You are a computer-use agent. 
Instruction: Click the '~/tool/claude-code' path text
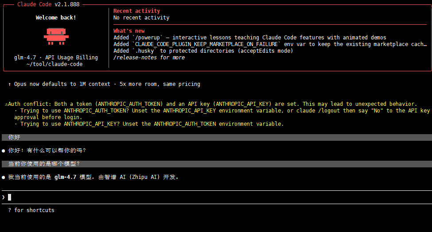[x=54, y=64]
